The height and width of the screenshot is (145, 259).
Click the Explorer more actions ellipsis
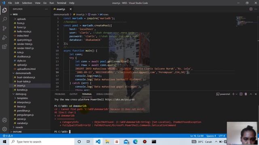click(x=46, y=9)
